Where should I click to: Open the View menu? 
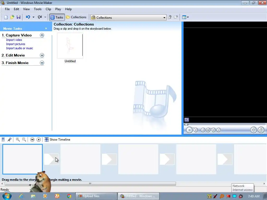point(26,9)
